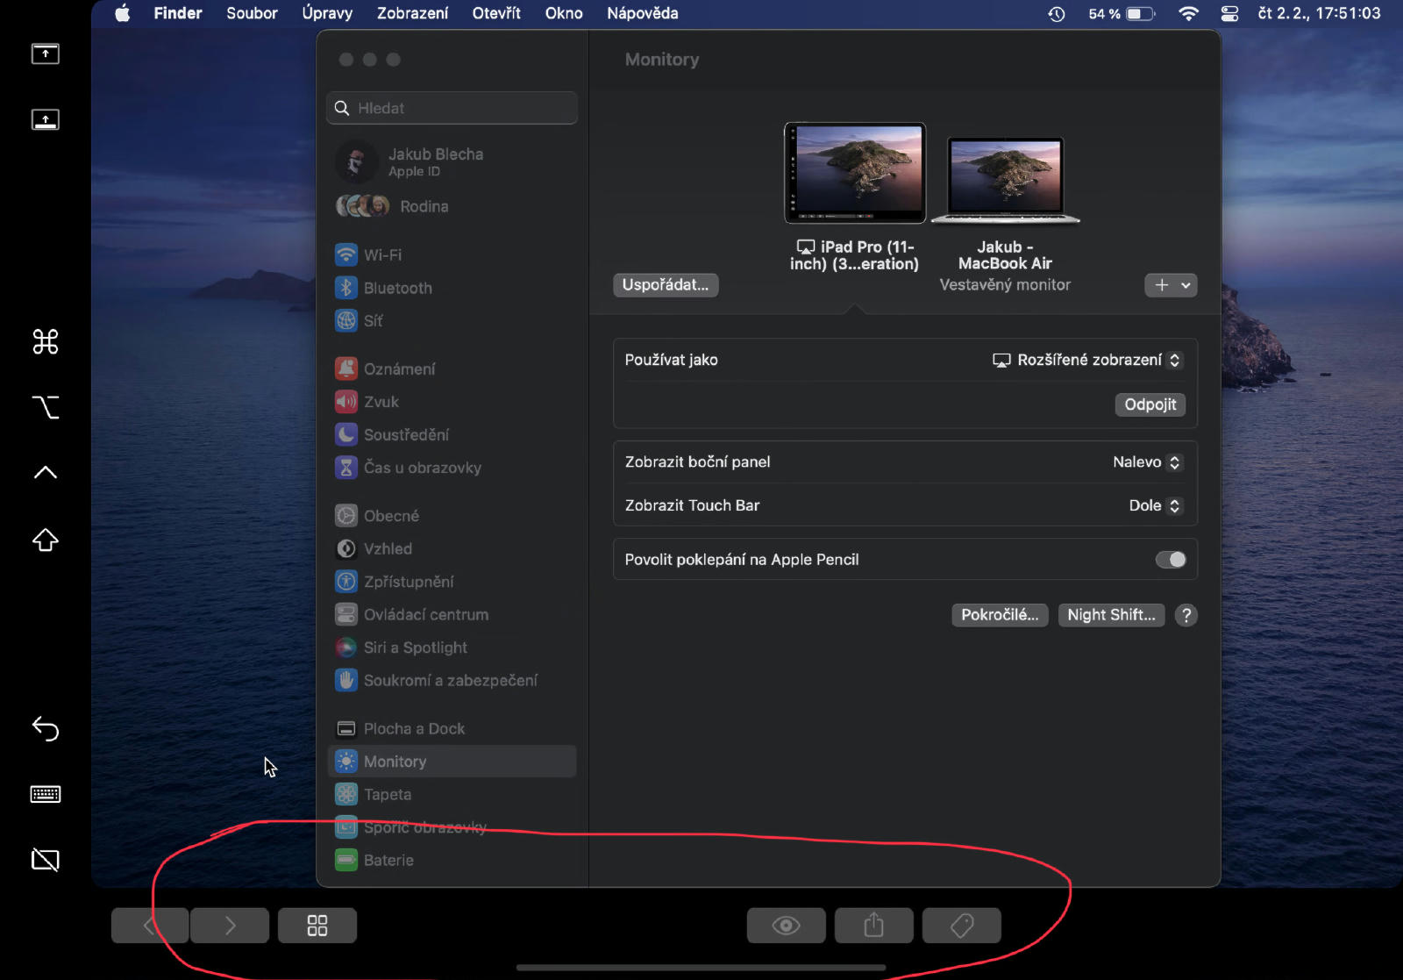Open Oznámení settings in the sidebar
Image resolution: width=1403 pixels, height=980 pixels.
452,369
